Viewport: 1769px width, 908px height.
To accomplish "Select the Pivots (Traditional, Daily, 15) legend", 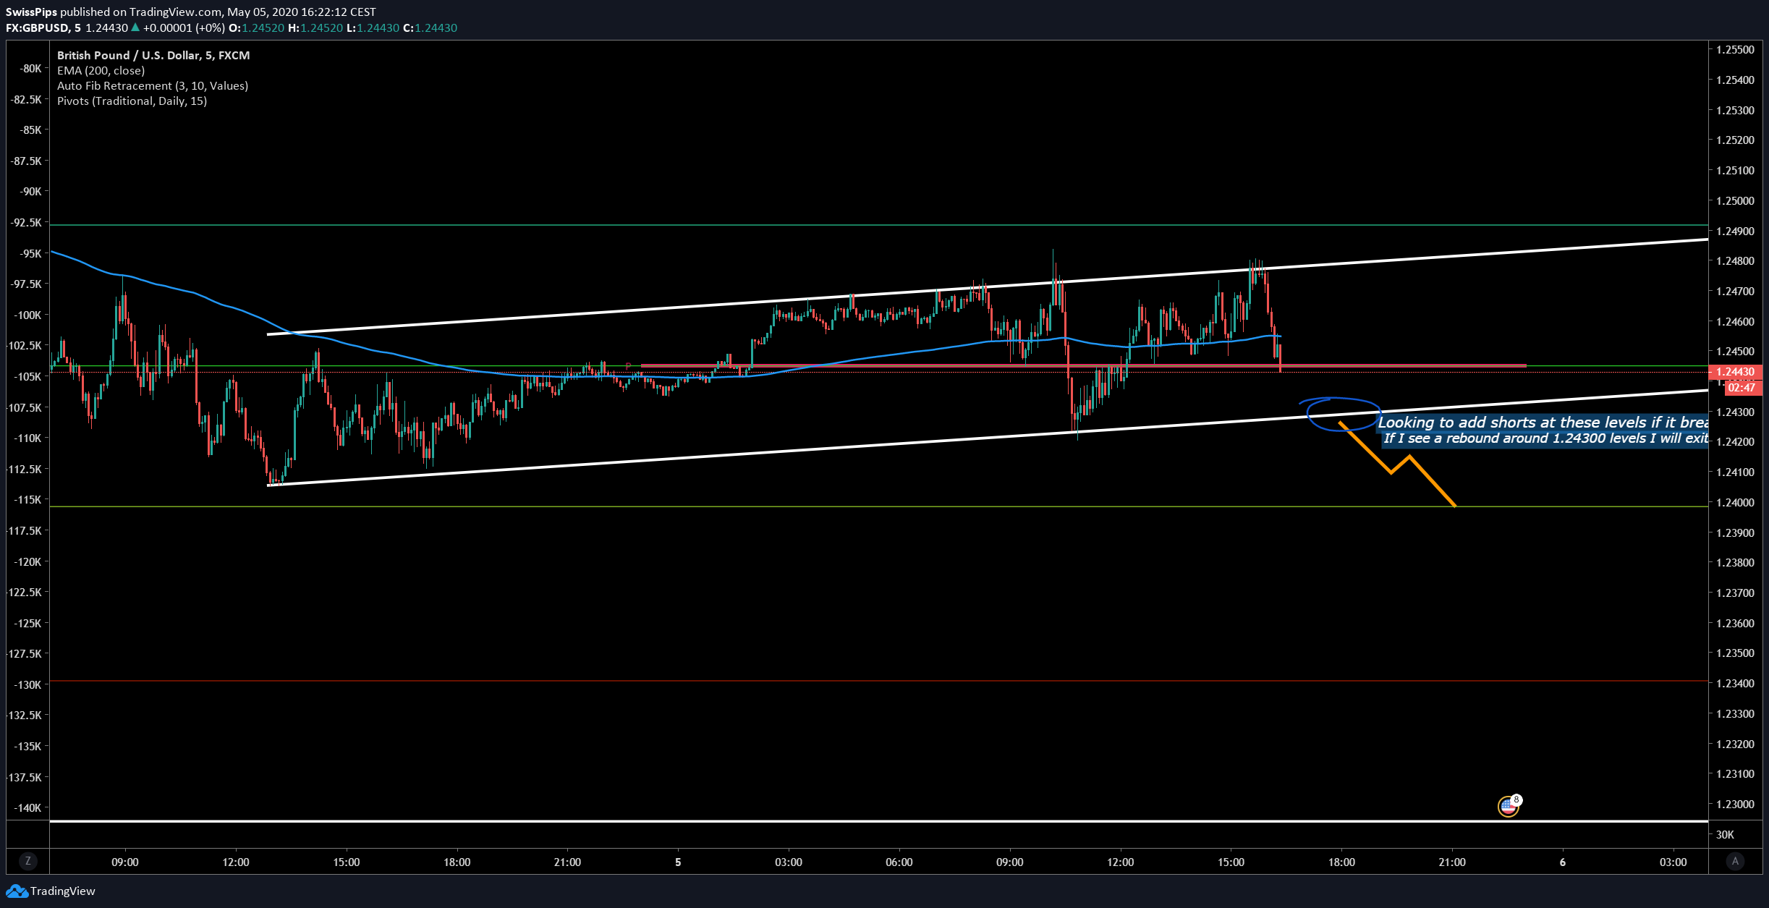I will (x=132, y=101).
